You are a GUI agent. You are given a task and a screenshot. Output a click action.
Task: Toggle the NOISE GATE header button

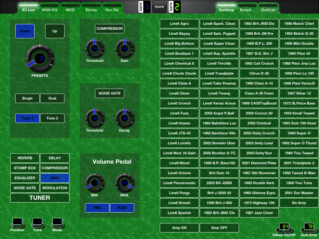[110, 93]
